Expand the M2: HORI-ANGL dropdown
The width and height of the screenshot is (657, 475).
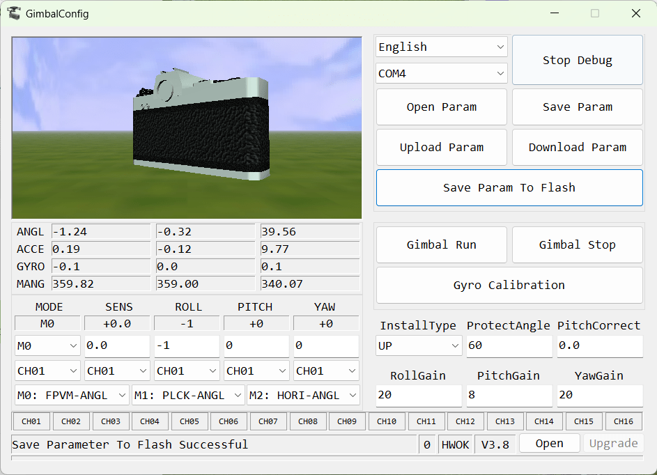303,395
